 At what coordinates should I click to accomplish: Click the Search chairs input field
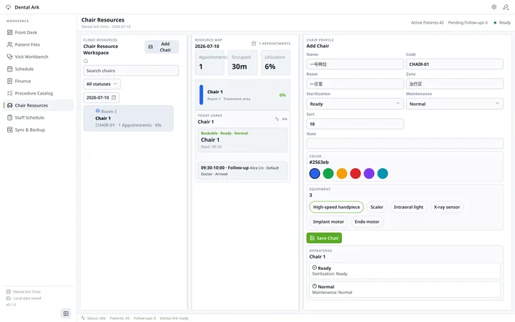[131, 71]
